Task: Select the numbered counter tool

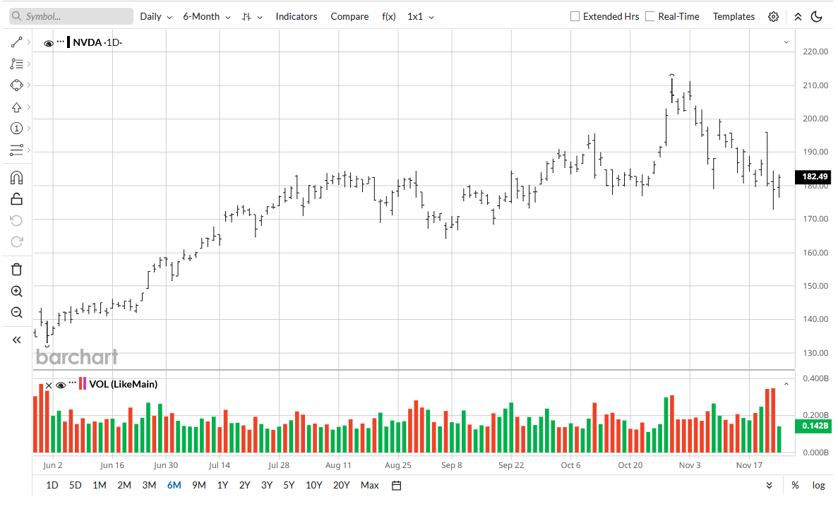Action: click(16, 128)
